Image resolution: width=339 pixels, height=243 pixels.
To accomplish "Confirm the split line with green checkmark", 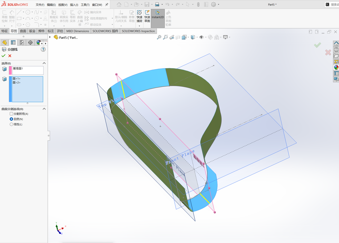I will click(3, 56).
